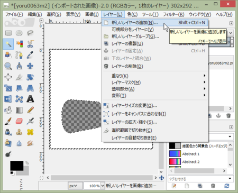The height and width of the screenshot is (193, 238).
Task: Open the レイヤーマスク(M) submenu
Action: (155, 82)
